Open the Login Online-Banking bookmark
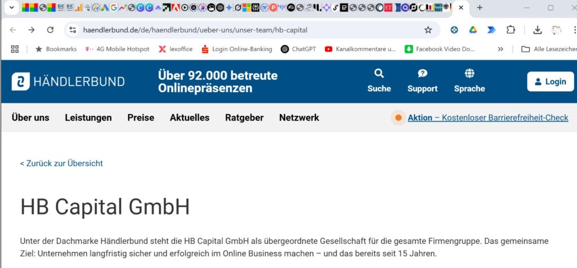 237,49
